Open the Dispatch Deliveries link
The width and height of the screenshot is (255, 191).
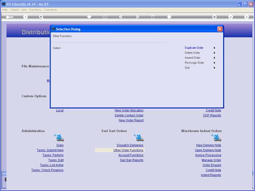[x=130, y=145]
